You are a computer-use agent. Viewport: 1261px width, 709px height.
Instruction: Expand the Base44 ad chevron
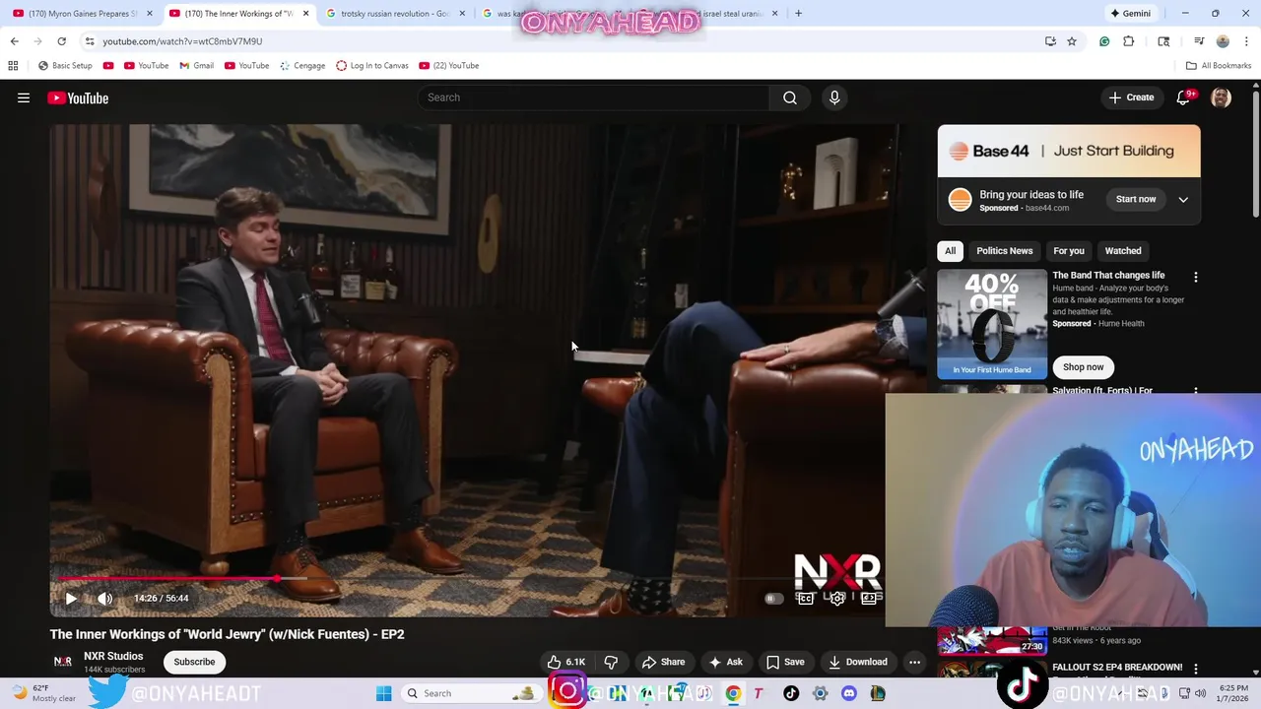pos(1183,199)
